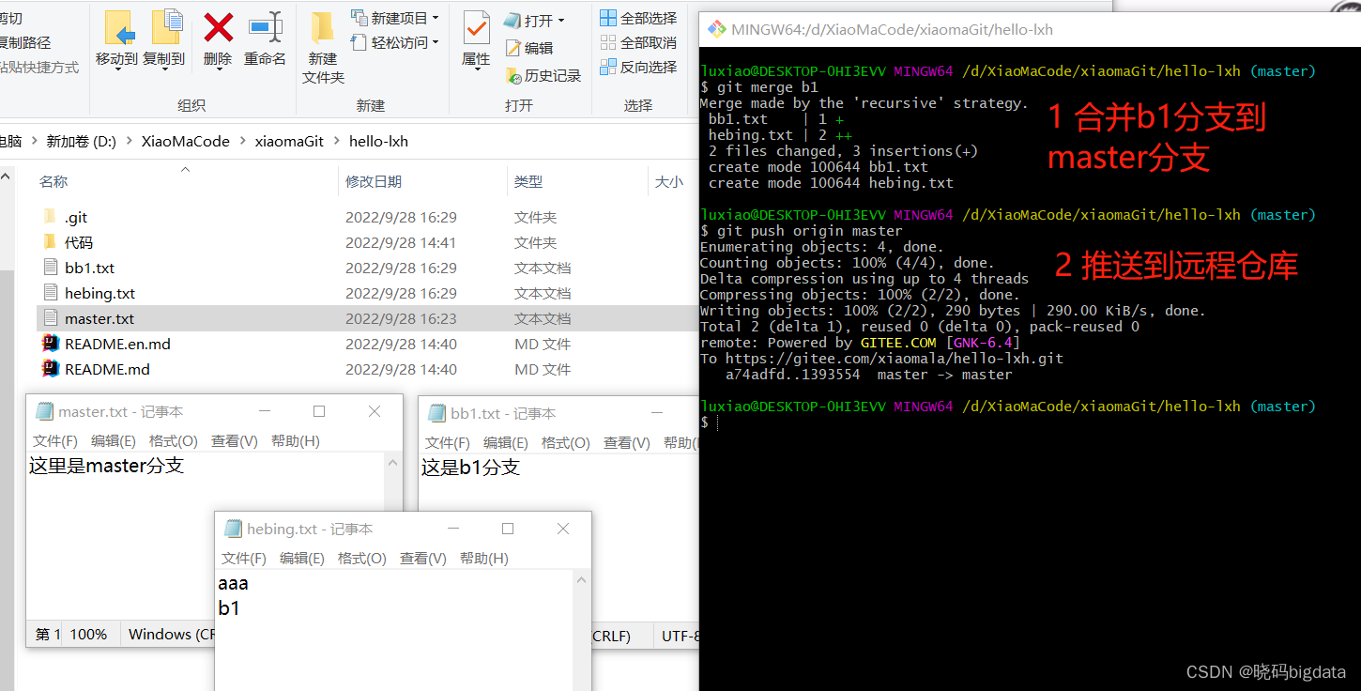Expand the Open button dropdown arrow

561,21
